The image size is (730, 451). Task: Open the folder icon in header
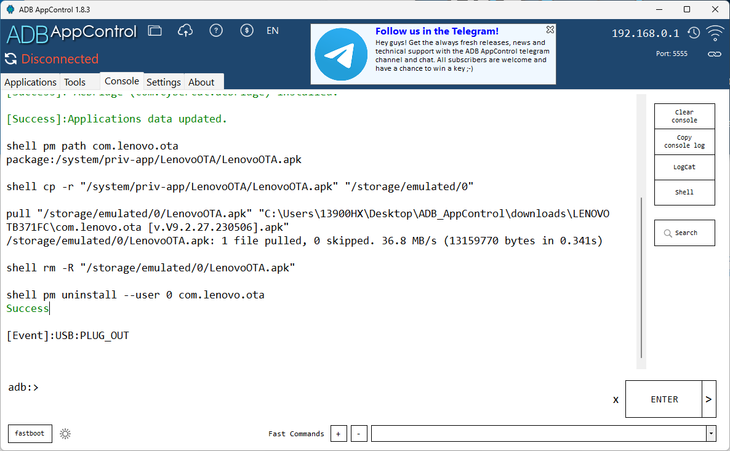pos(154,31)
